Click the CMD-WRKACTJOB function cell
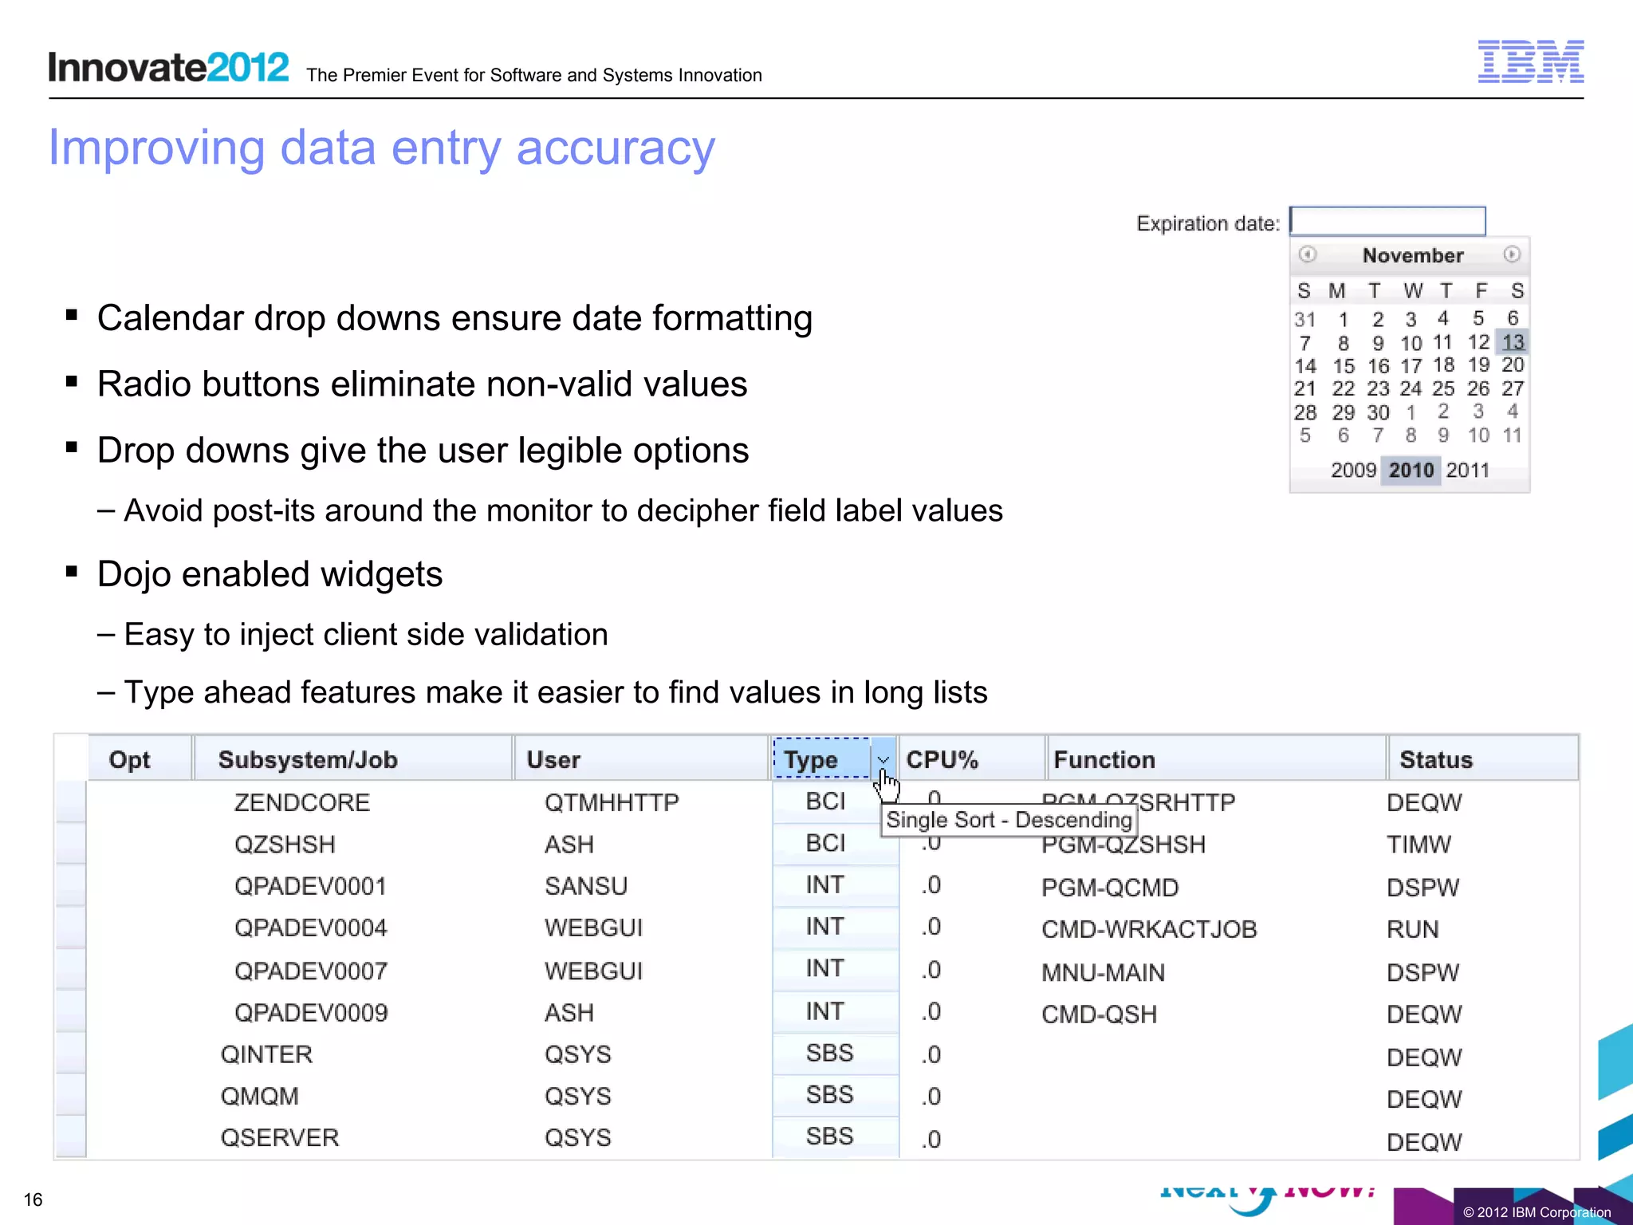Image resolution: width=1633 pixels, height=1225 pixels. (1149, 929)
